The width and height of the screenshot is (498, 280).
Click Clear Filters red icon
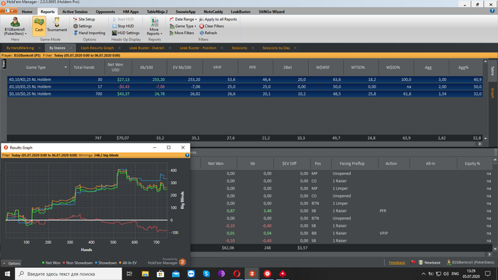201,26
